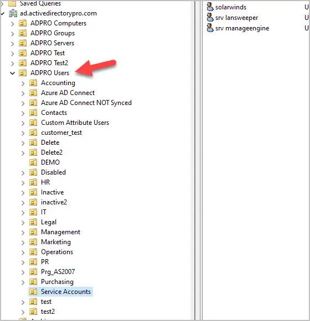Image resolution: width=310 pixels, height=321 pixels.
Task: Select the Management OU
Action: click(60, 232)
